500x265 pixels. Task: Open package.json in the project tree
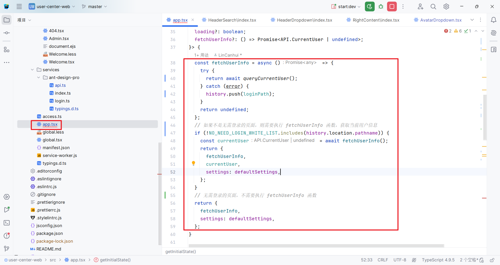click(49, 233)
